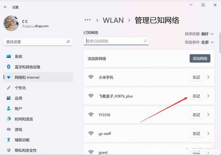This screenshot has height=155, width=221.
Task: Click the search magnifier in 查找设置
Action: pos(68,42)
